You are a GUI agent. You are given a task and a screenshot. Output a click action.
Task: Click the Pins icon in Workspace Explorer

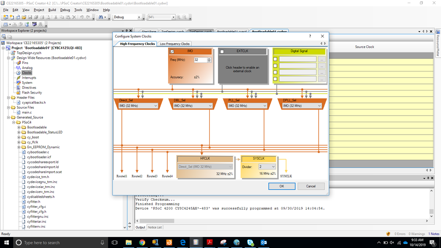pos(19,63)
